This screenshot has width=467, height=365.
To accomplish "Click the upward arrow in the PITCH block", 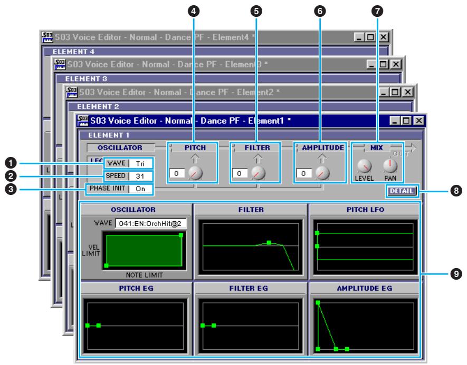I will pyautogui.click(x=195, y=159).
